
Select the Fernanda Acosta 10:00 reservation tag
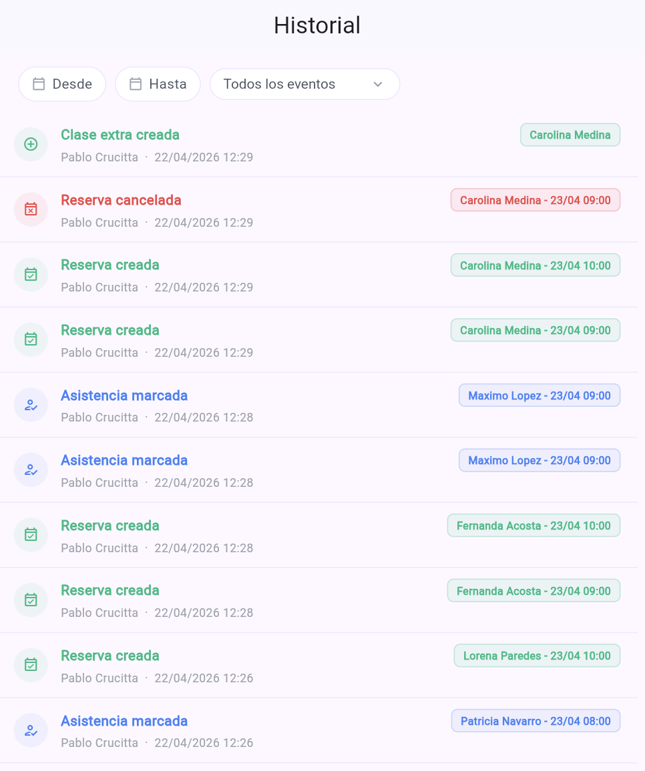click(x=533, y=526)
